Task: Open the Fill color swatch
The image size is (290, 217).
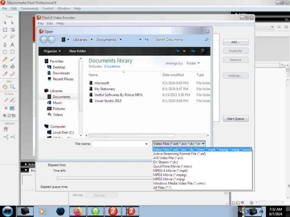Action: coord(12,108)
